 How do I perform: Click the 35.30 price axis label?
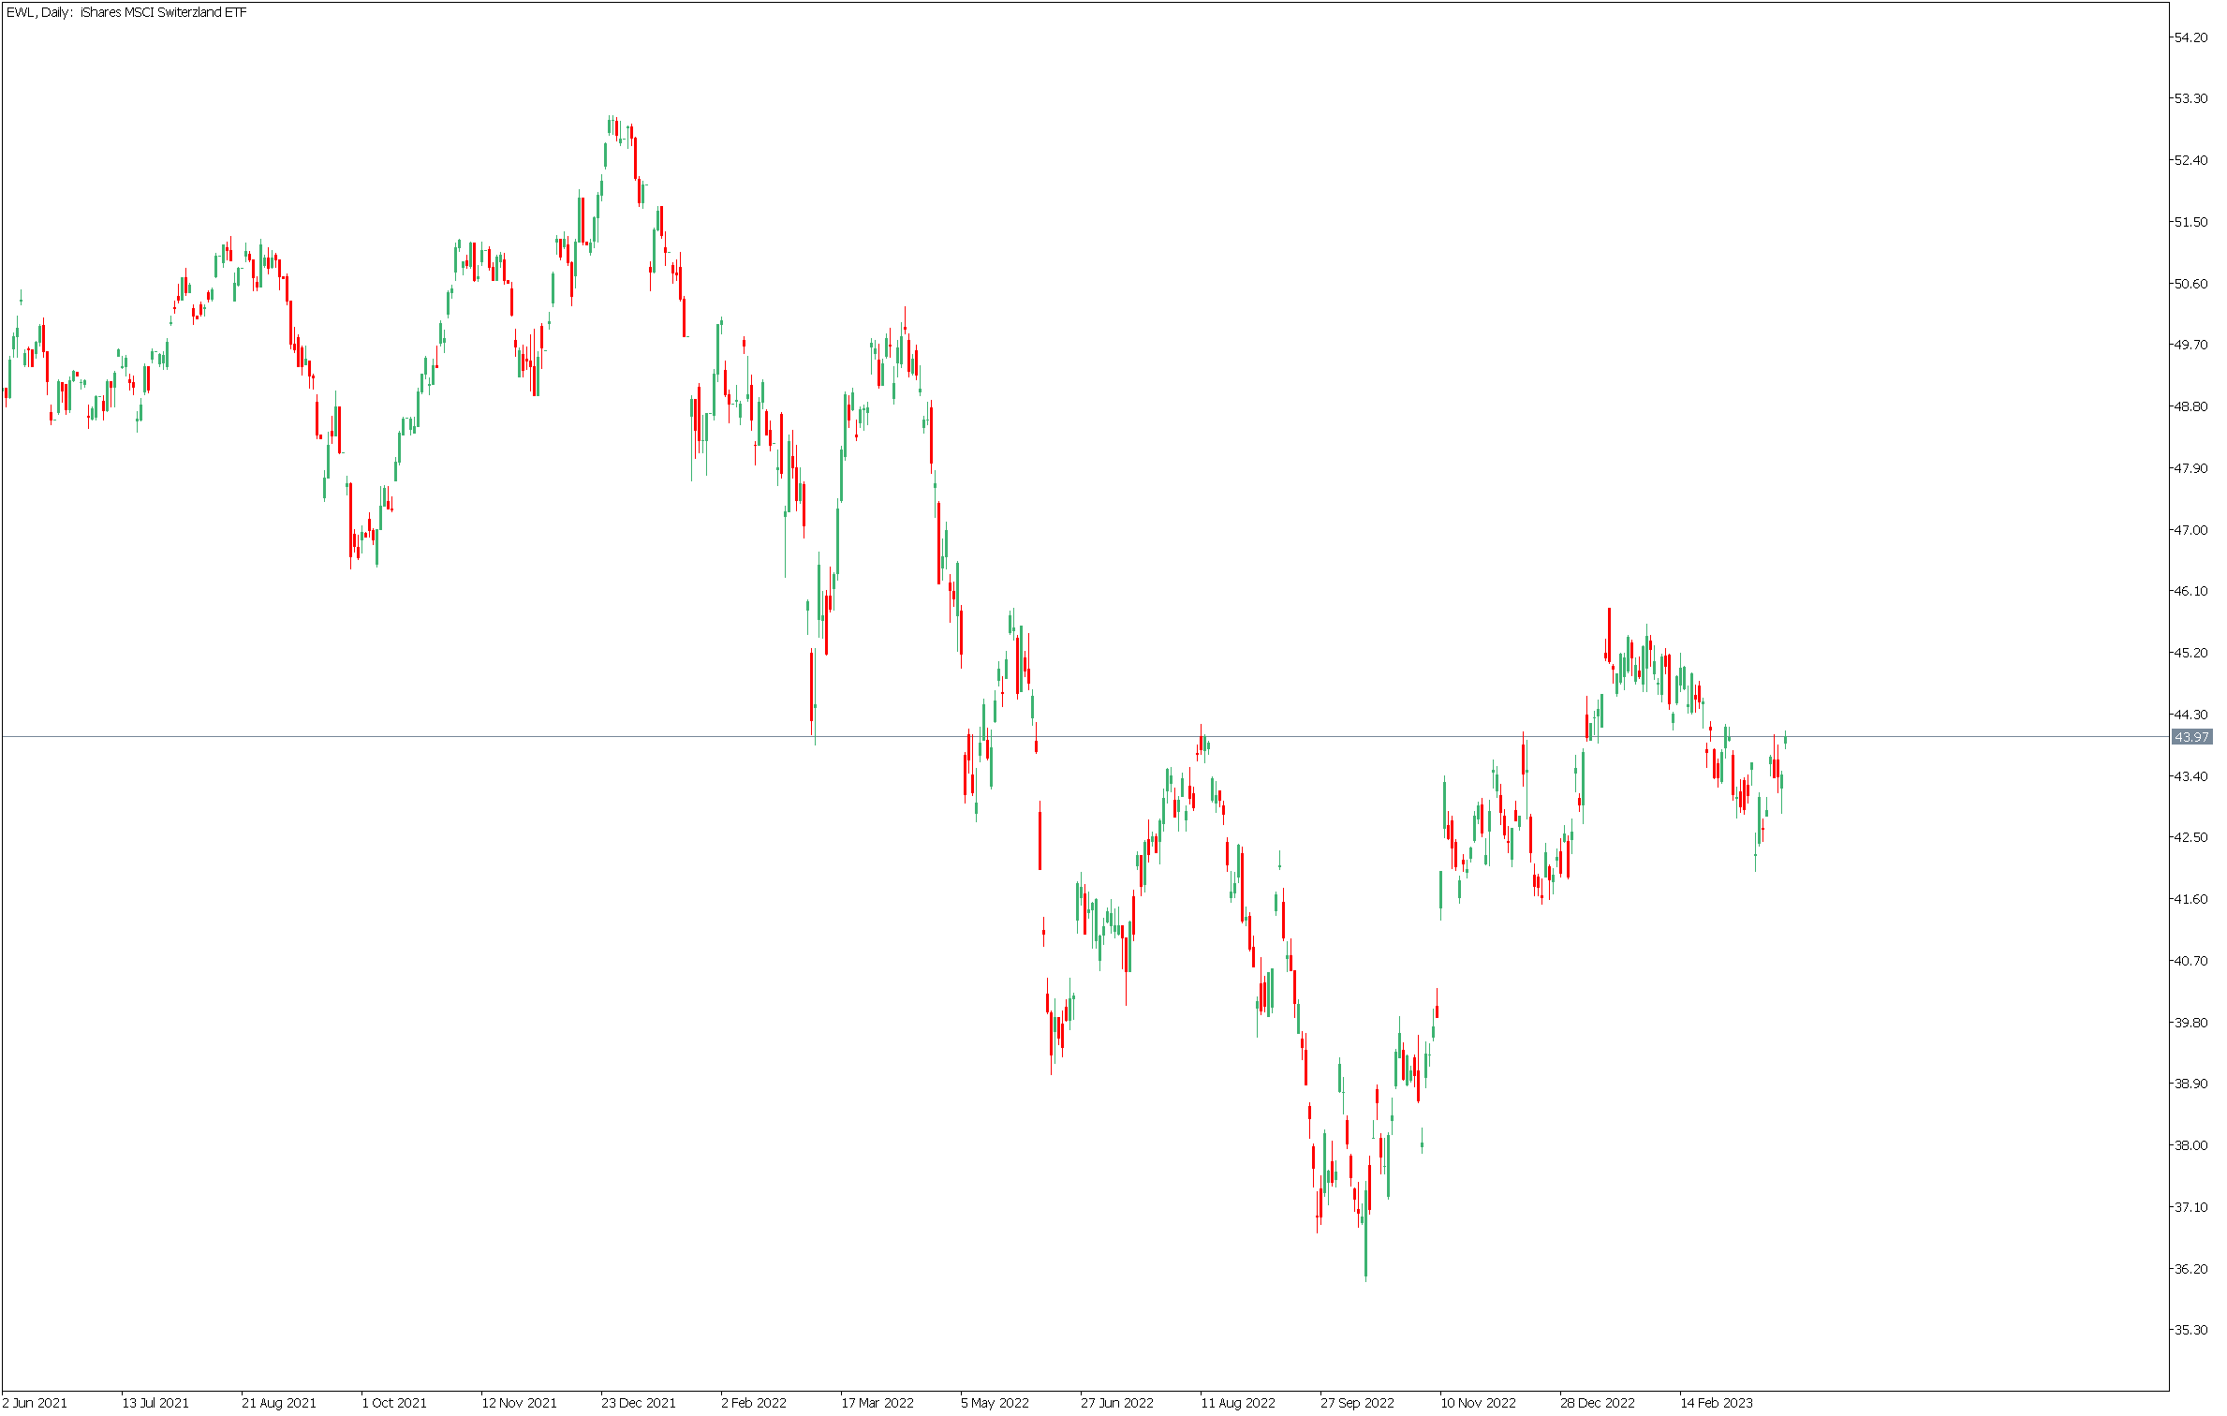coord(2190,1330)
